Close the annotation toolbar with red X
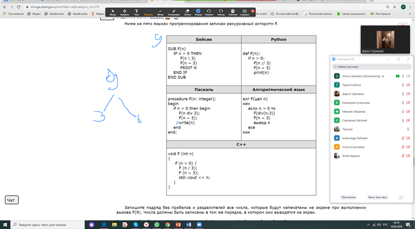415x229 pixels. pyautogui.click(x=253, y=11)
